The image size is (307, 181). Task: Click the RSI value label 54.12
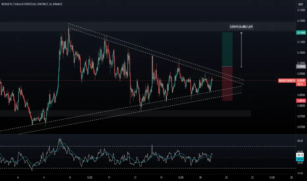click(300, 155)
